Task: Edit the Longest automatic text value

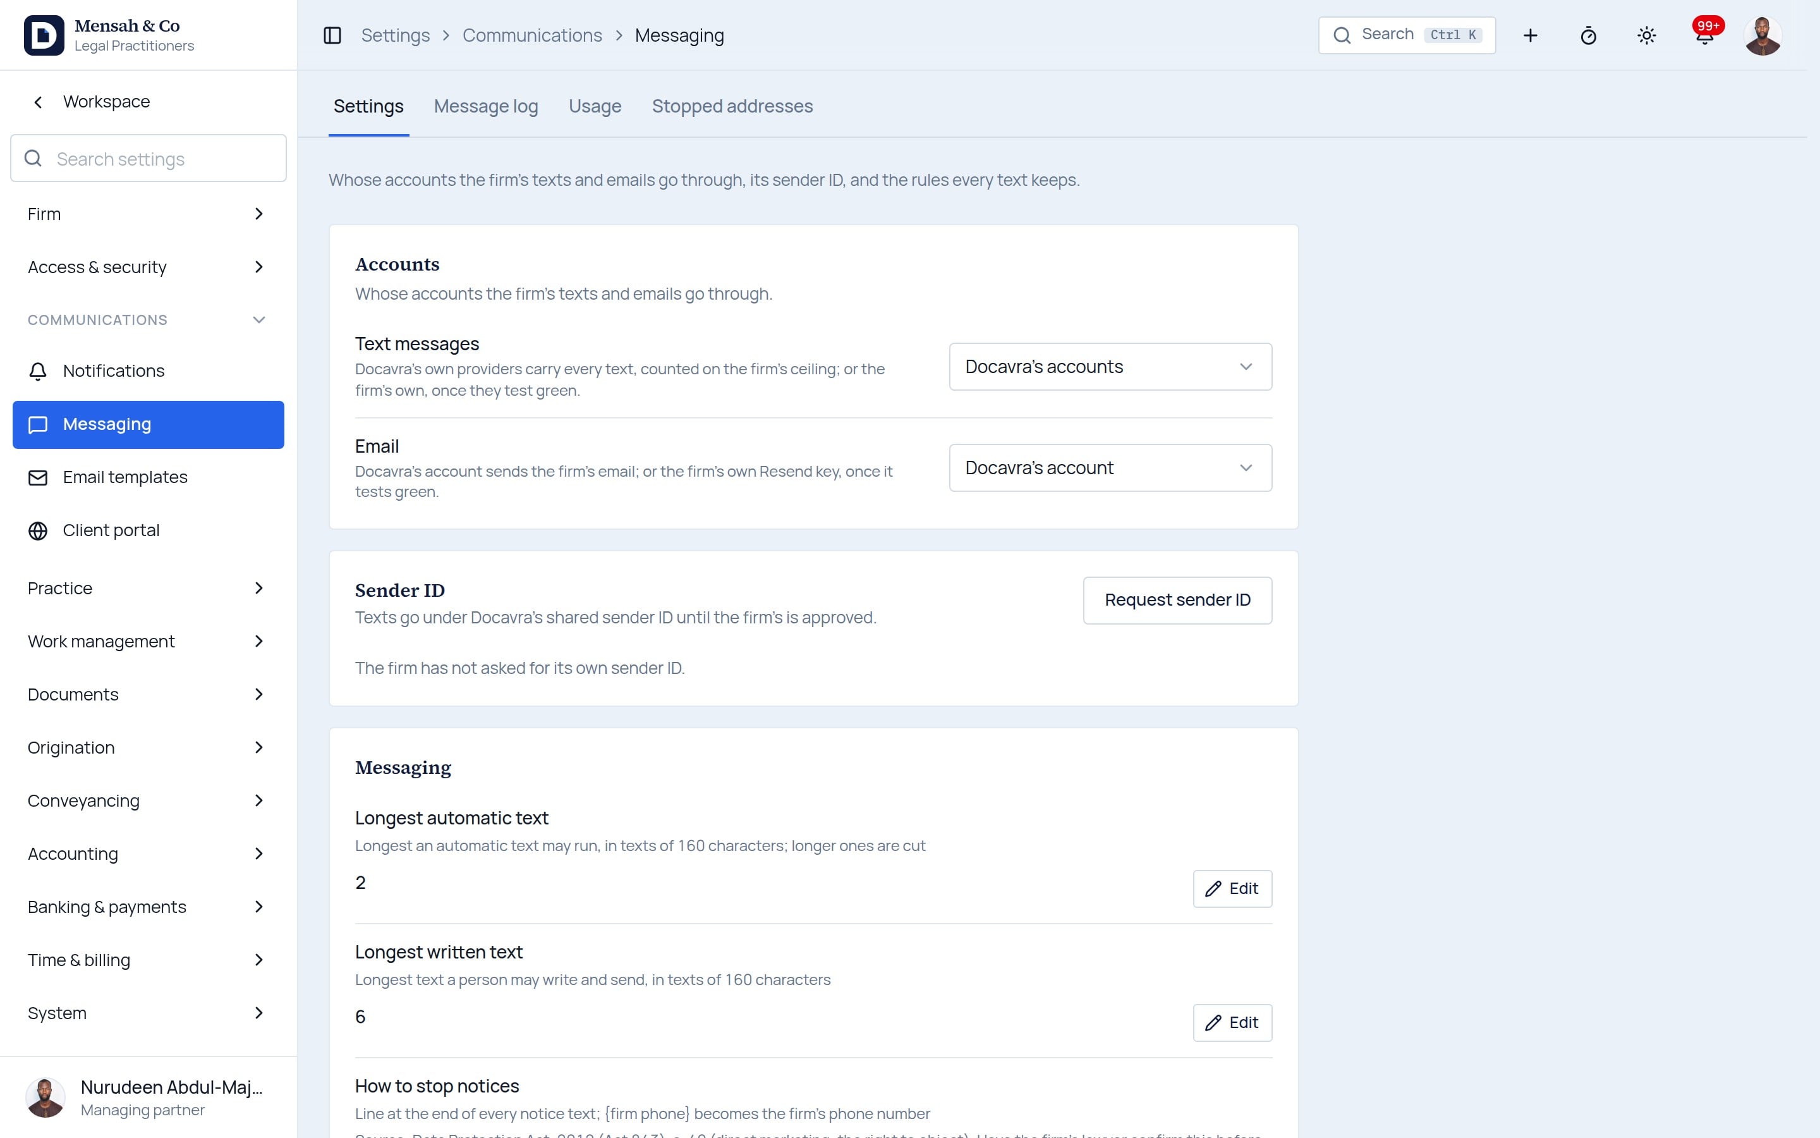Action: [1232, 889]
